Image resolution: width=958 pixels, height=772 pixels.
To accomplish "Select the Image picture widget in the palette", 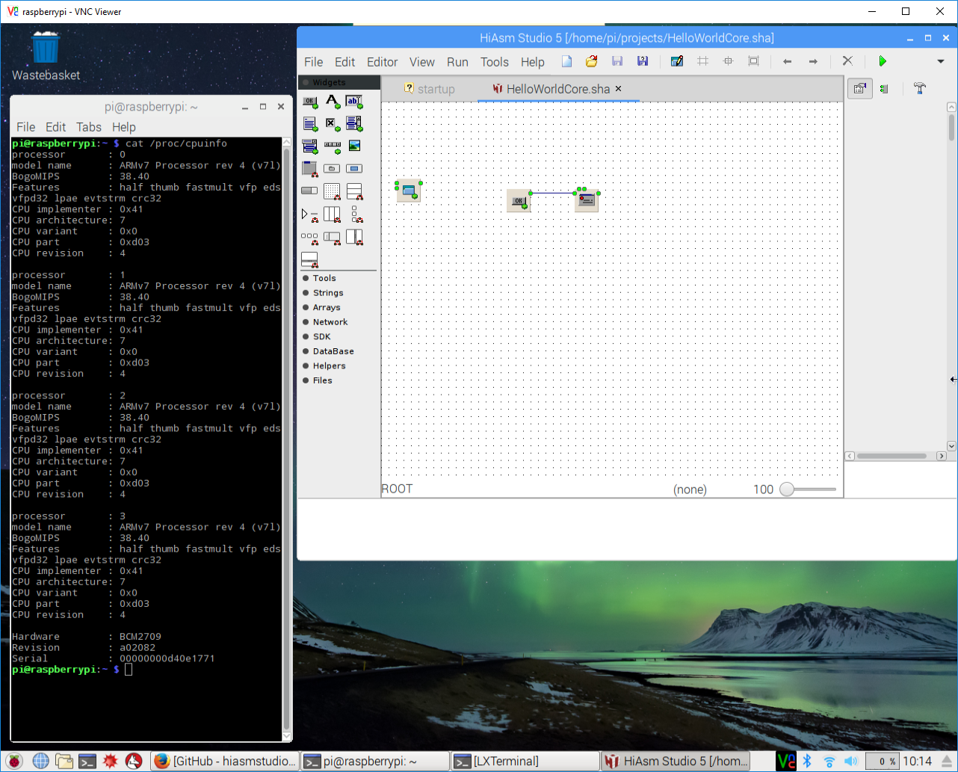I will tap(354, 146).
